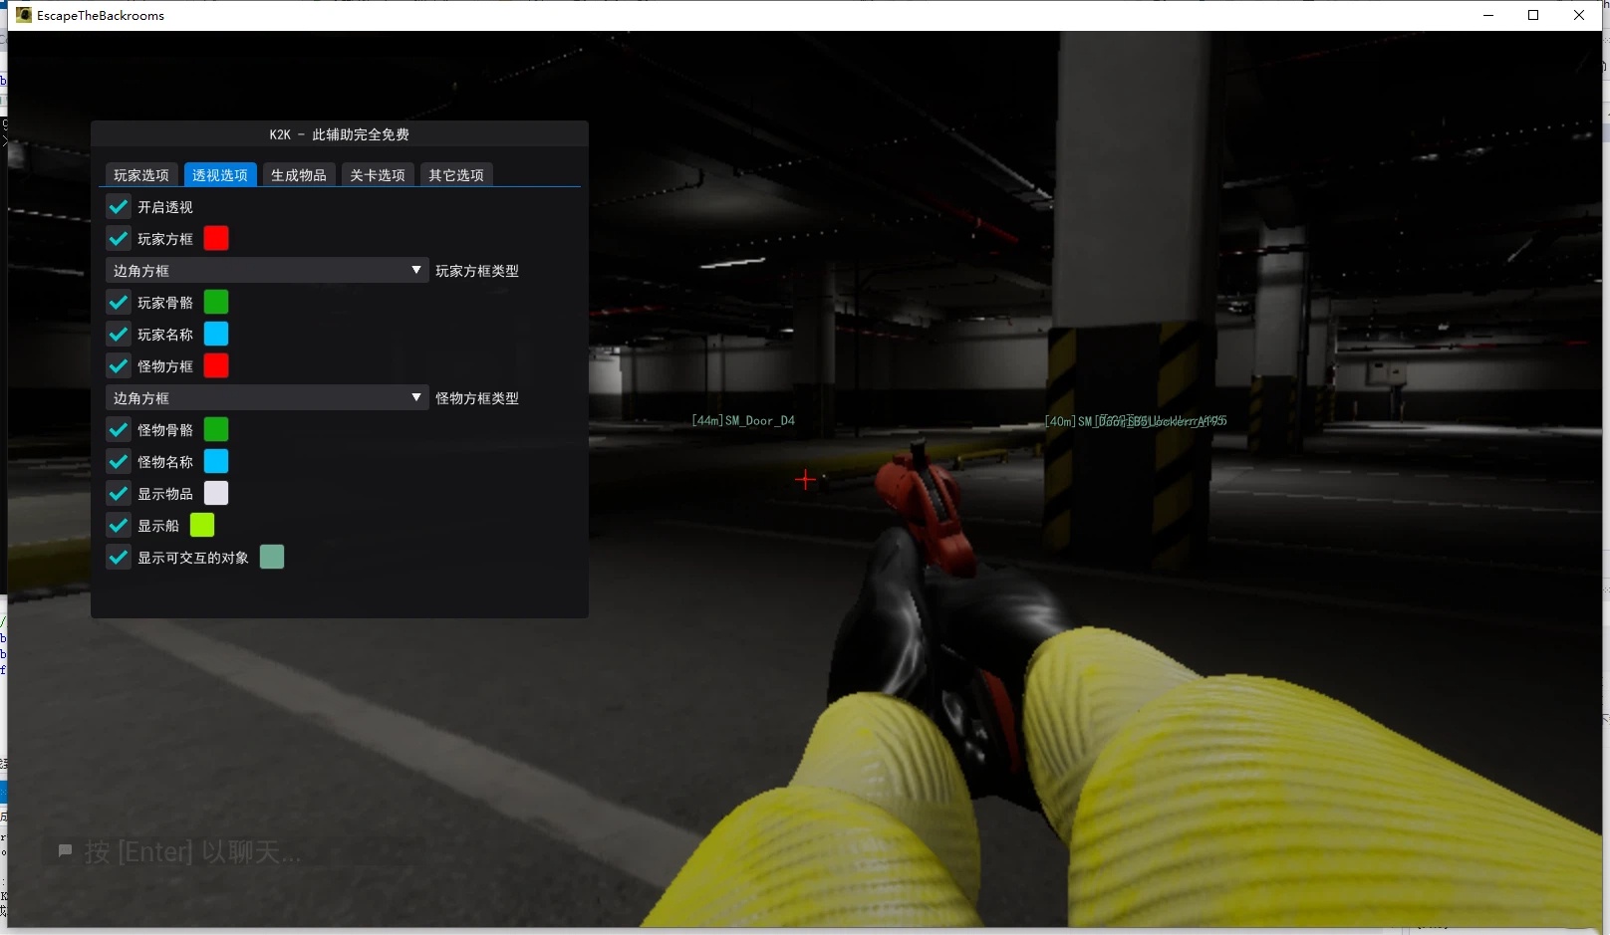Select the 关卡选项 tab

pos(378,175)
